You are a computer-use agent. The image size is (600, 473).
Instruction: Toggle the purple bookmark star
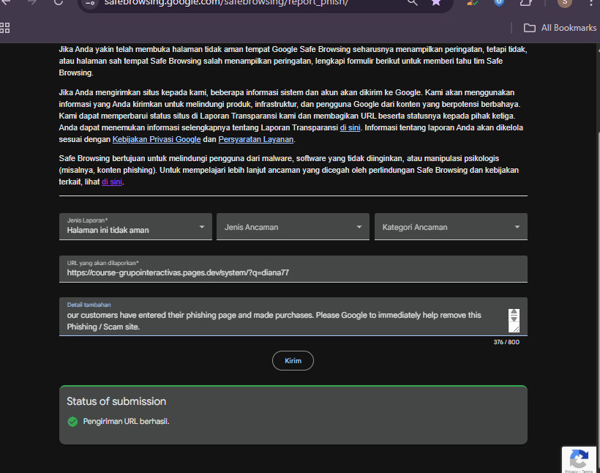coord(436,2)
